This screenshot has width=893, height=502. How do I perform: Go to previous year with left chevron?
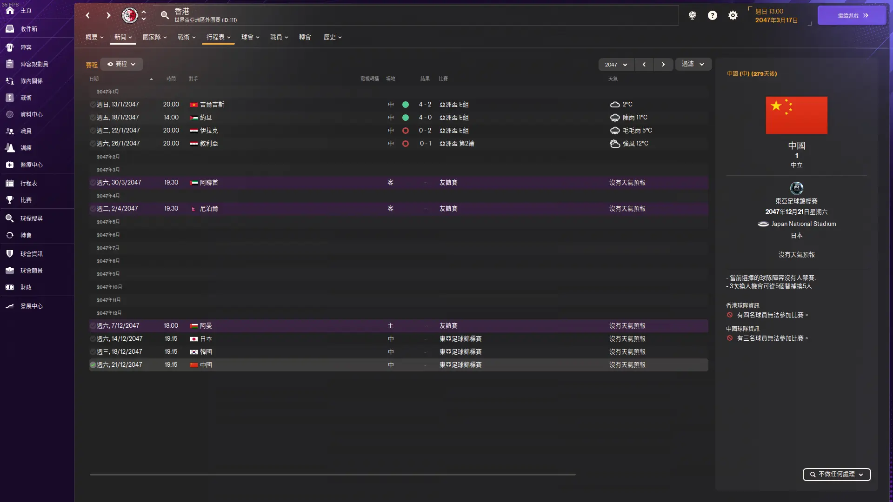644,65
